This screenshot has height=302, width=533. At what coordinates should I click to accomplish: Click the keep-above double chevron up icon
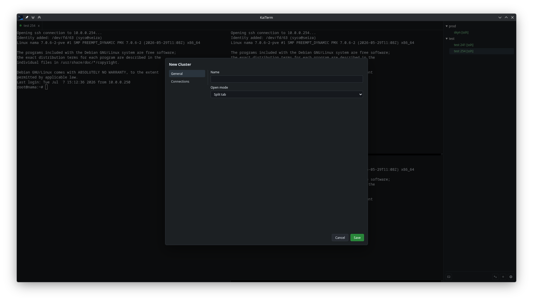(x=39, y=17)
